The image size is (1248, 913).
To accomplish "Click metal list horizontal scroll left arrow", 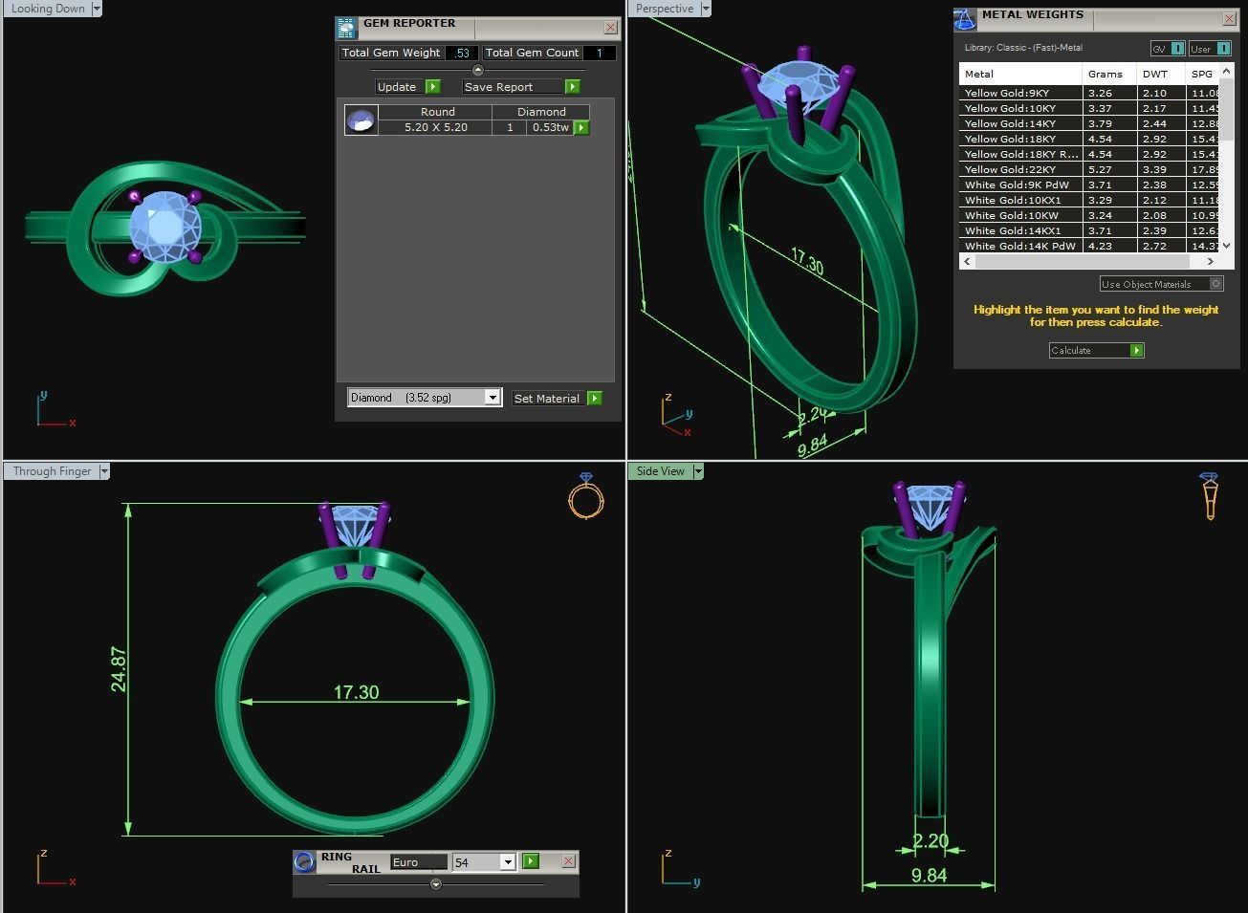I will pos(967,261).
